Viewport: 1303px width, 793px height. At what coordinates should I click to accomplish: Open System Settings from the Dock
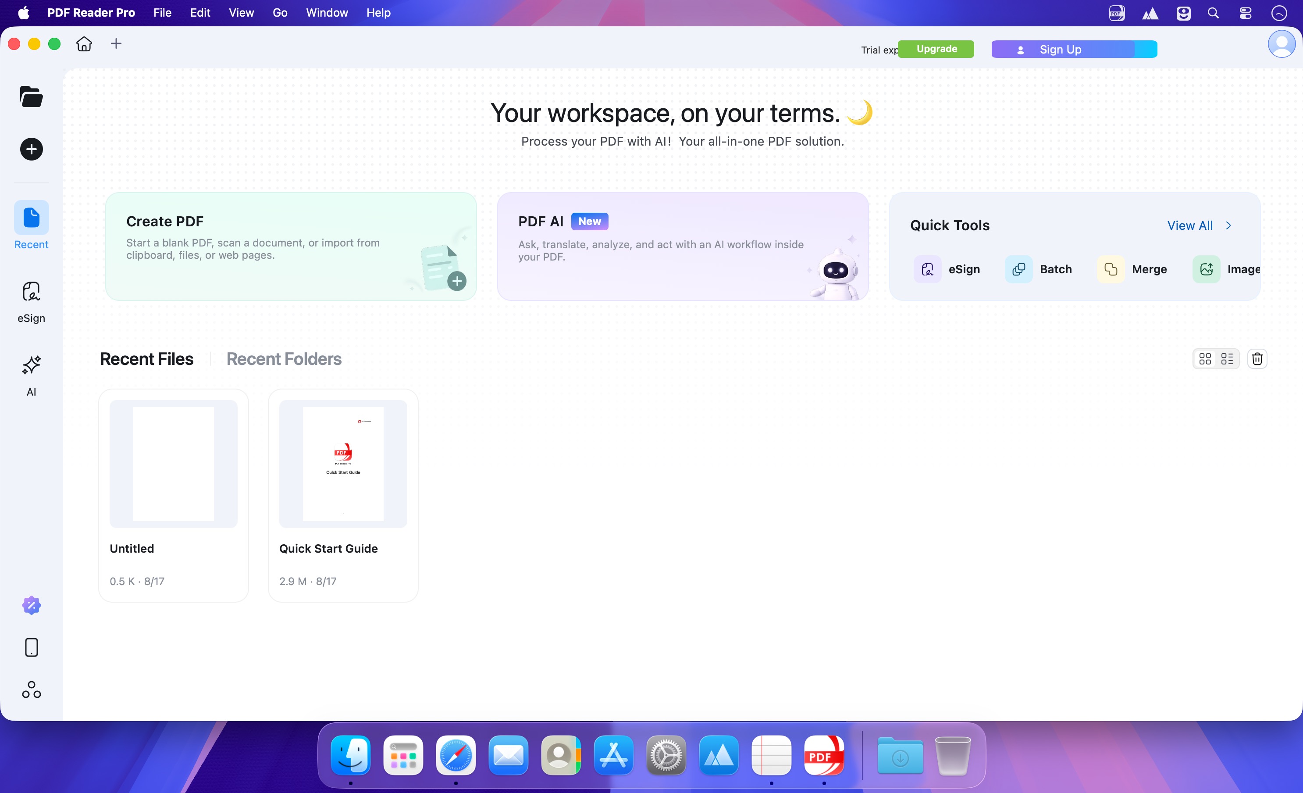[666, 755]
